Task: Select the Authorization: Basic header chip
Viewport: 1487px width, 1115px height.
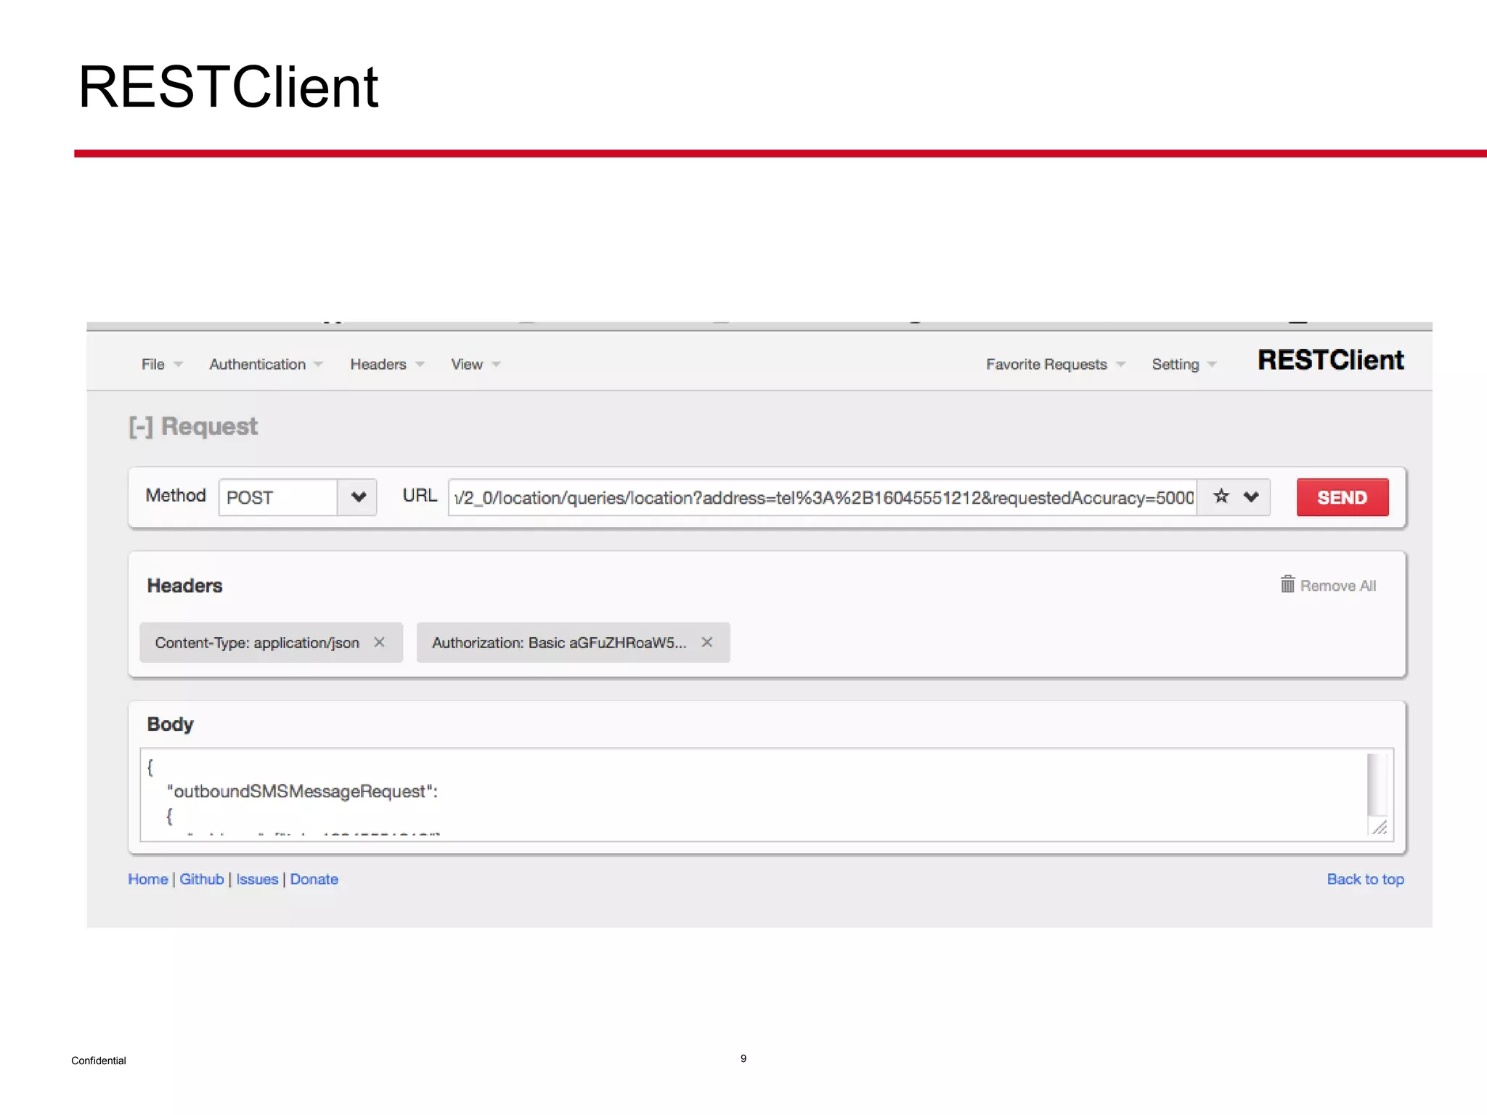Action: 573,642
